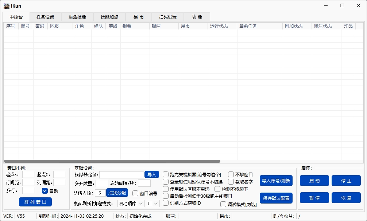Click the 排列窗口 button
The image size is (367, 221).
pyautogui.click(x=35, y=202)
